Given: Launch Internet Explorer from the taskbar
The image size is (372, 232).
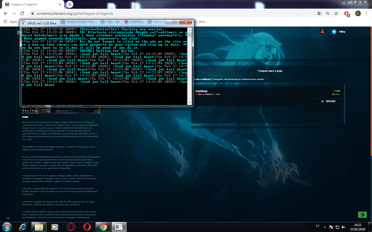Looking at the screenshot, I should tap(23, 227).
